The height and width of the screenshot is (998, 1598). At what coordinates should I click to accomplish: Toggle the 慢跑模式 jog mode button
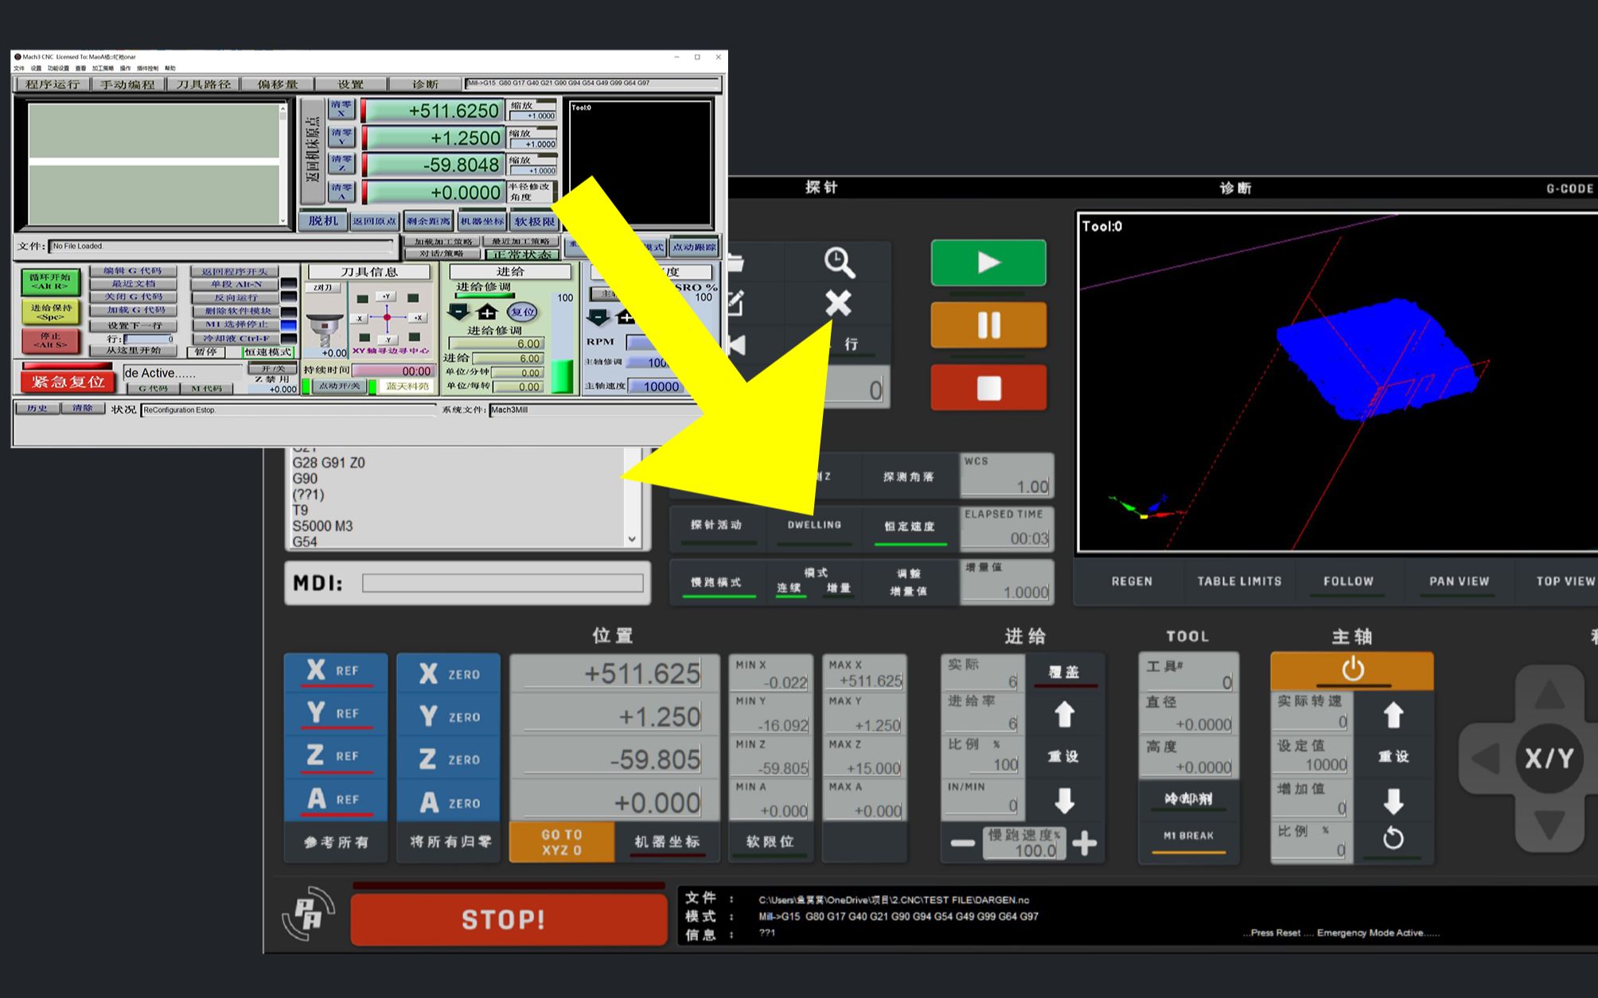tap(716, 582)
